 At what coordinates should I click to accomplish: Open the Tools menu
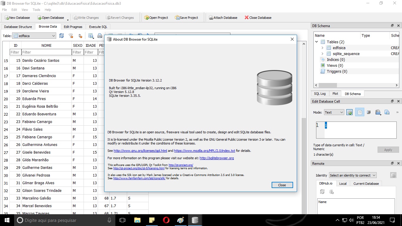point(36,9)
